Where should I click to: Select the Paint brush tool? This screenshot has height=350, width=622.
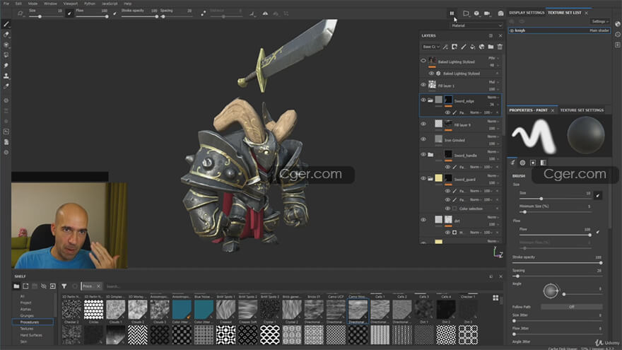[6, 24]
